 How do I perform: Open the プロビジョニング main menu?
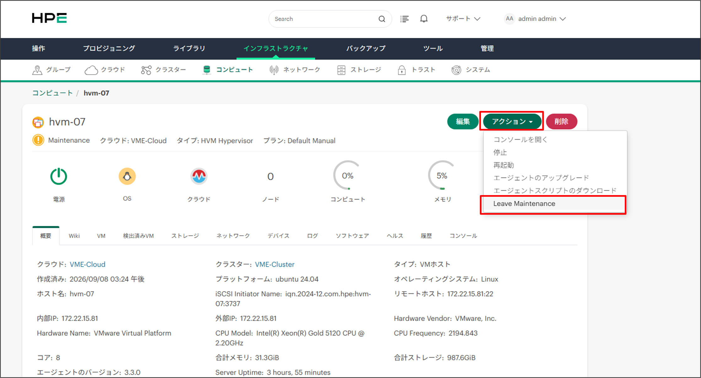(109, 49)
